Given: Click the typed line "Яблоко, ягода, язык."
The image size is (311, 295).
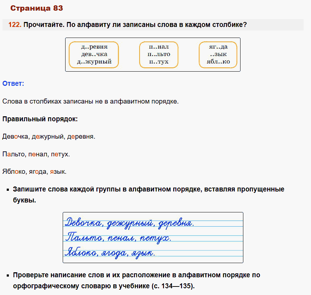Looking at the screenshot, I should (34, 172).
